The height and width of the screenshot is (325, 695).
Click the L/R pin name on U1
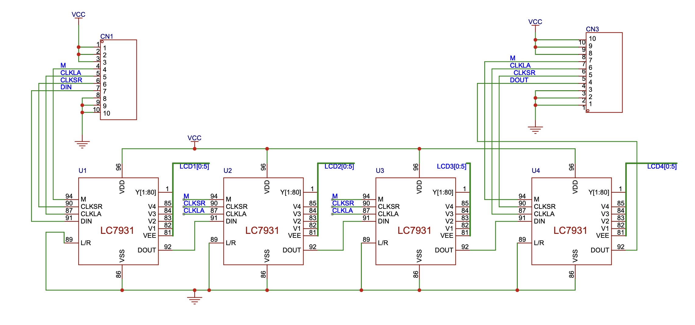(86, 243)
